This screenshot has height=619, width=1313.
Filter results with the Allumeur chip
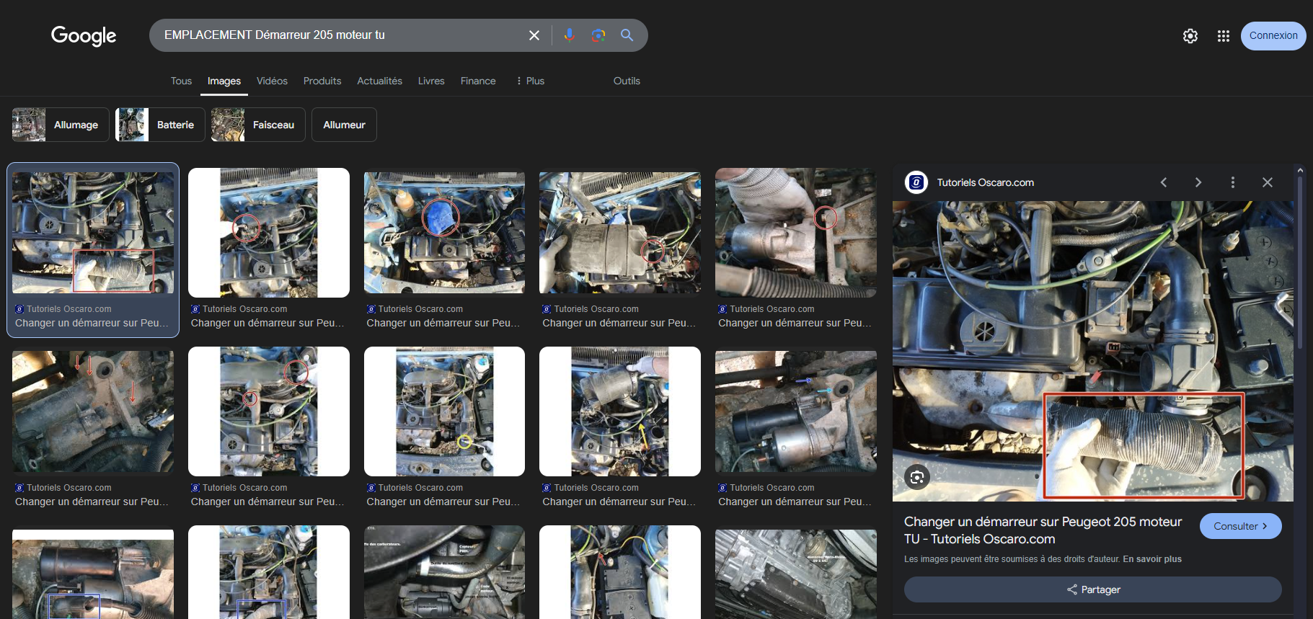click(344, 125)
